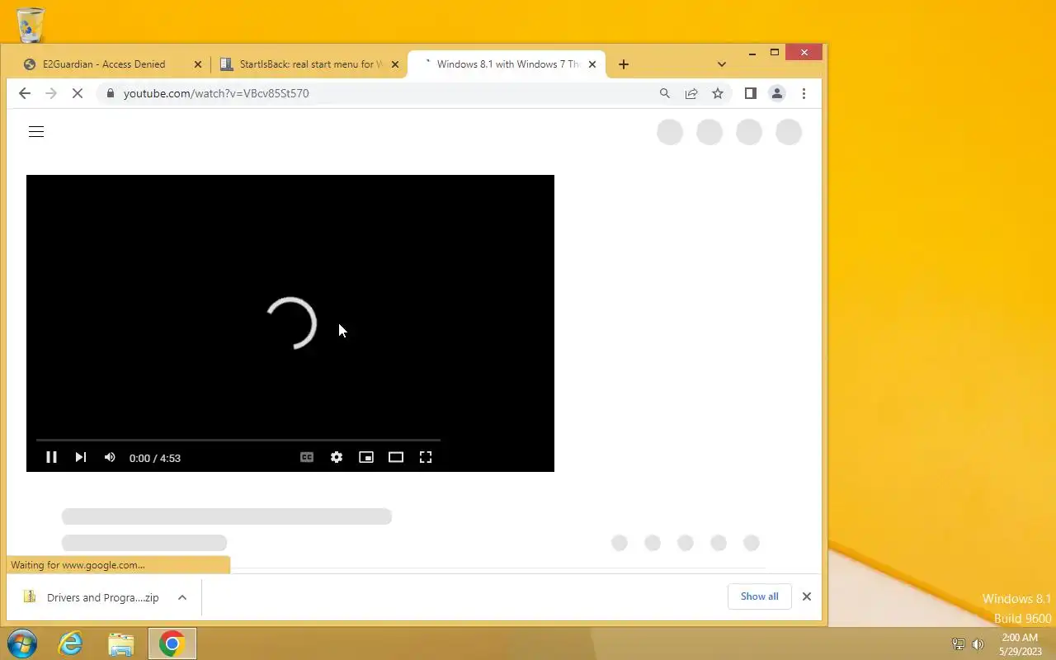Close the Windows 8.1 YouTube tab
This screenshot has height=660, width=1056.
pyautogui.click(x=592, y=64)
